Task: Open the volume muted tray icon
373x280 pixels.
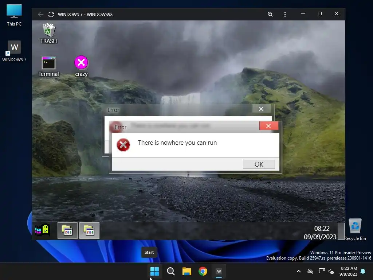Action: coord(331,271)
